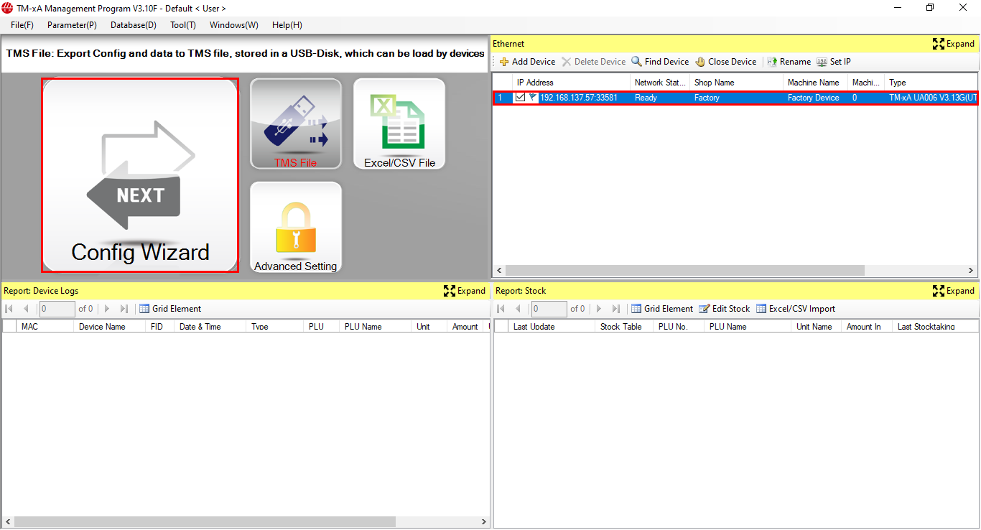
Task: Open the Config Wizard
Action: click(140, 175)
